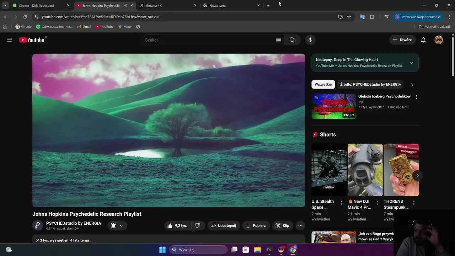
Task: Click the Windows taskbar search box
Action: pos(198,250)
